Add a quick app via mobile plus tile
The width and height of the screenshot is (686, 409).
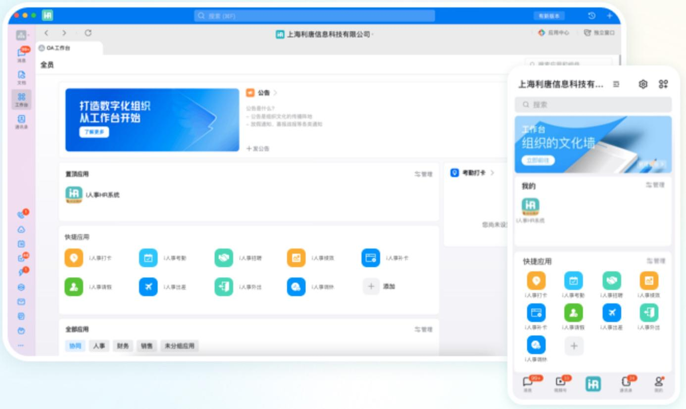click(574, 346)
